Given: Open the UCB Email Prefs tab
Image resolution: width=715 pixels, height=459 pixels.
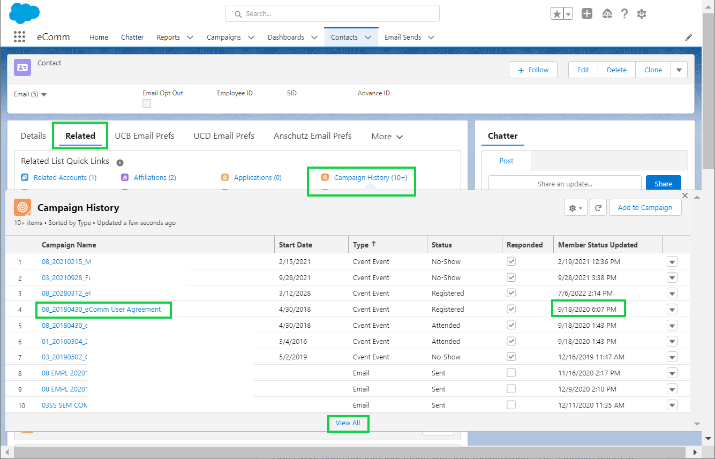Looking at the screenshot, I should [145, 136].
